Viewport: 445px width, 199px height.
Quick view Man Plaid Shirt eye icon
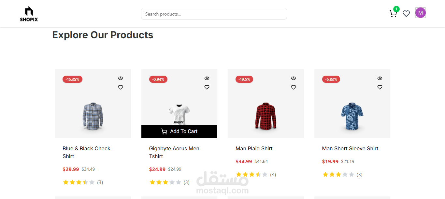click(294, 78)
